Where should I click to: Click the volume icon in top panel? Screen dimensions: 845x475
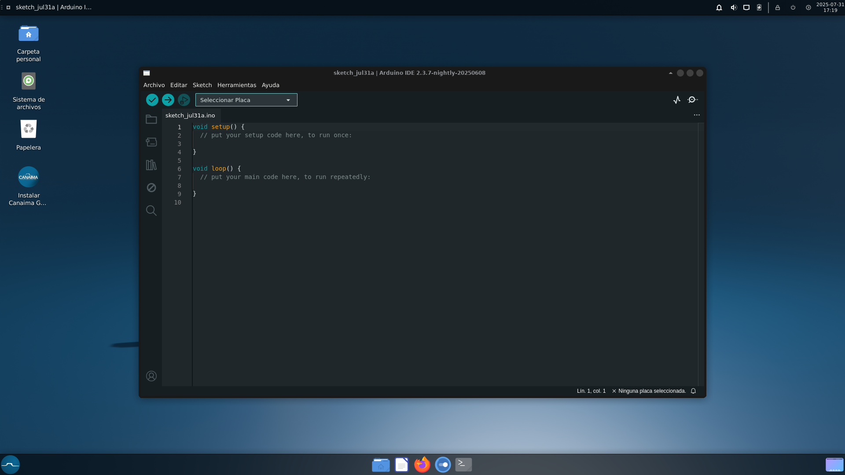(733, 7)
